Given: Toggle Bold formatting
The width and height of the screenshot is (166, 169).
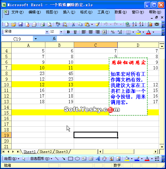Looking at the screenshot, I should coord(68,32).
